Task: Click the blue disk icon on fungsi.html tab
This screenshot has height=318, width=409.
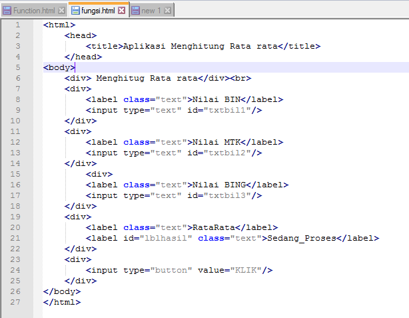Action: coord(75,10)
